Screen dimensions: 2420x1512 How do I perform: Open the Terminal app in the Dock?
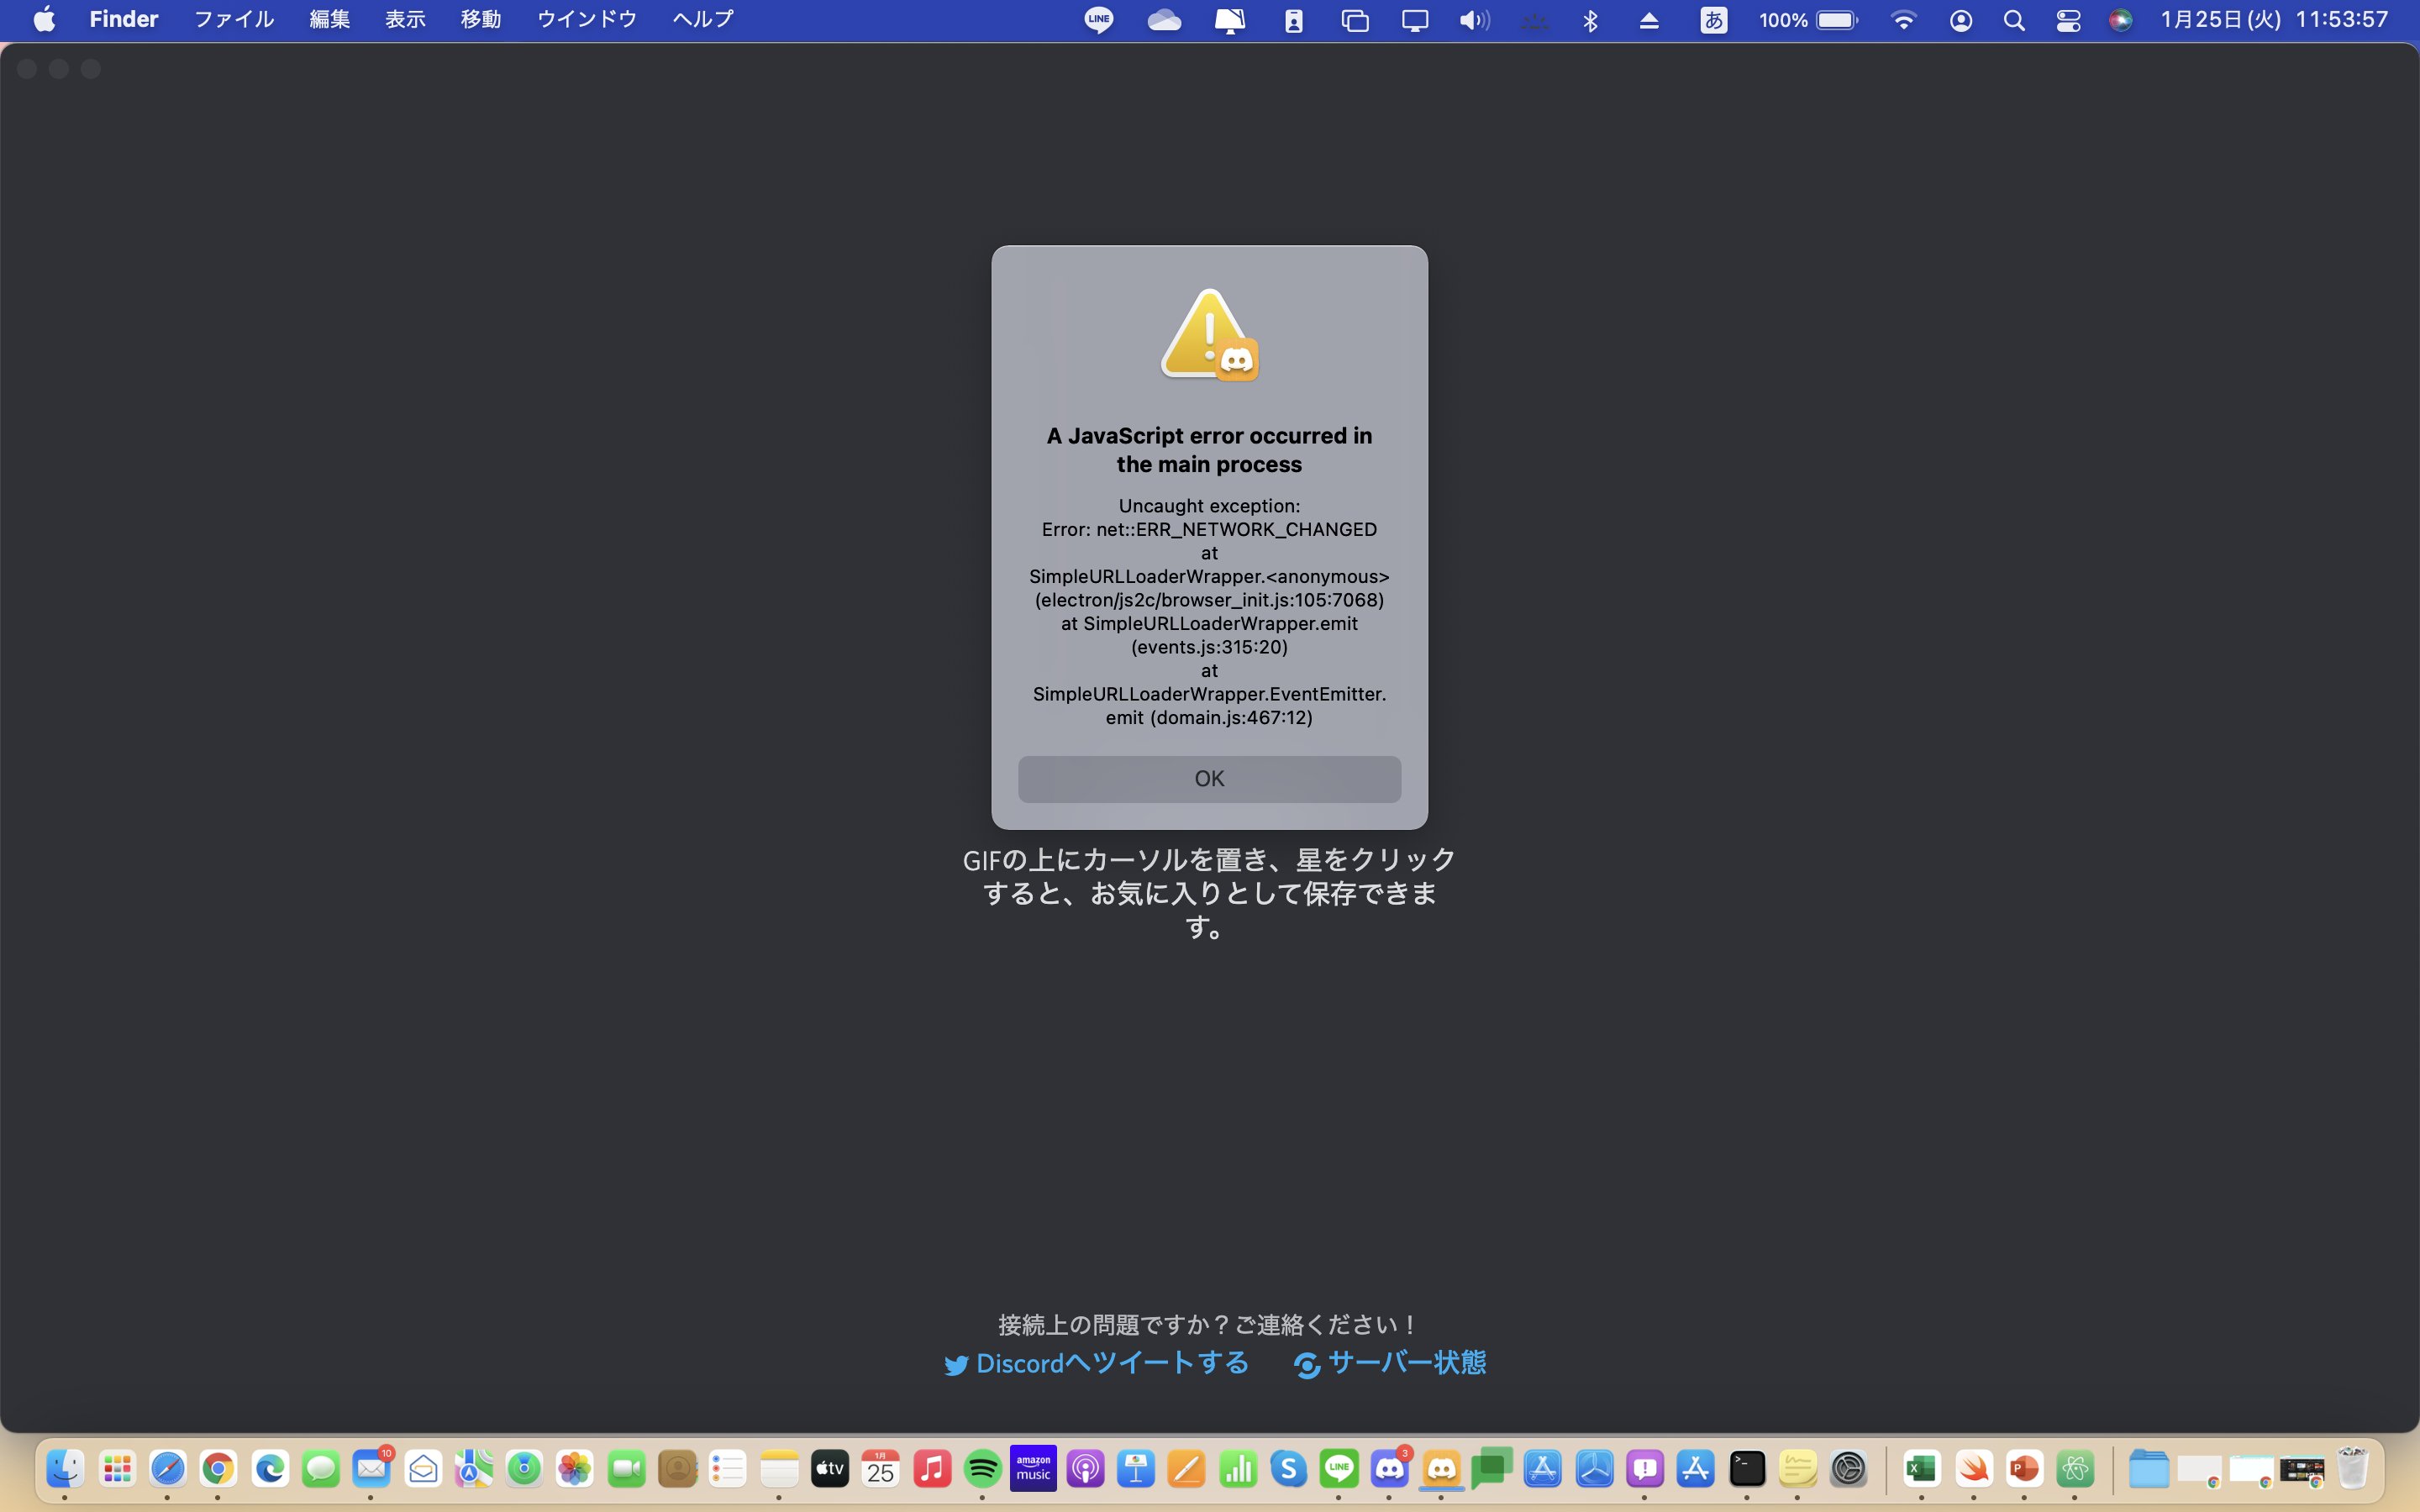(x=1749, y=1468)
